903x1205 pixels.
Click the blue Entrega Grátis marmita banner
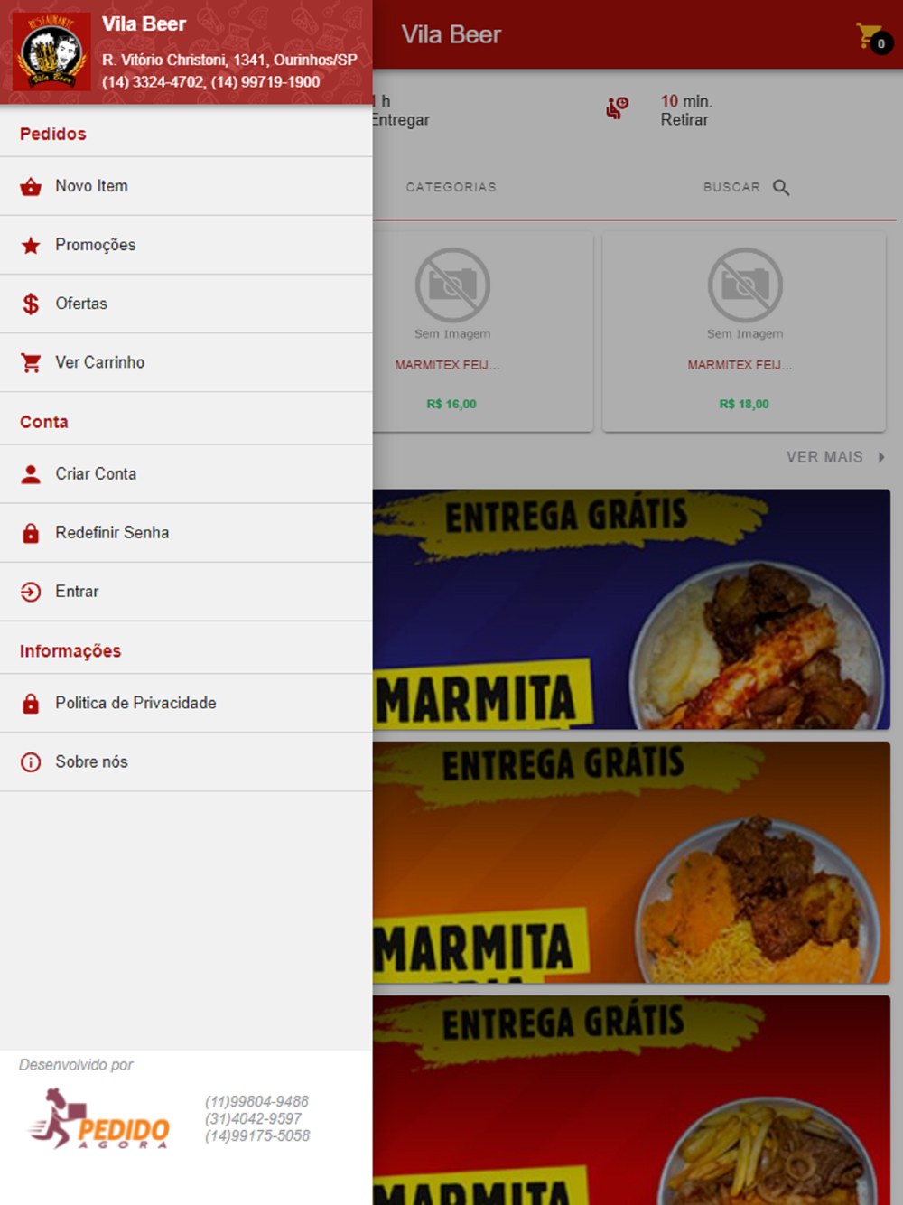coord(631,609)
